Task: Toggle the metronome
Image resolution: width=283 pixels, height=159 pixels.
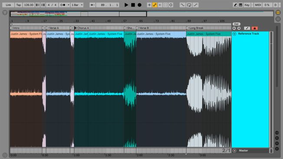Action: [x=63, y=5]
